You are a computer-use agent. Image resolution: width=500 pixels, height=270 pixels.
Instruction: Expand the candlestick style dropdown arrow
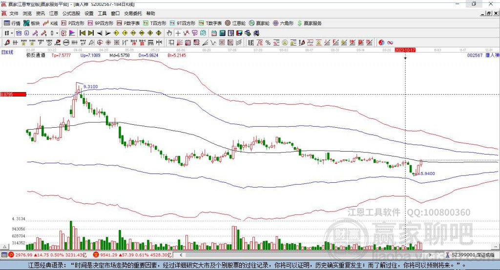(57, 33)
